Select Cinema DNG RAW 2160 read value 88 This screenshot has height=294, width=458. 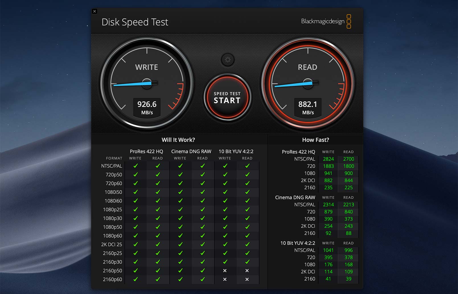tap(348, 233)
